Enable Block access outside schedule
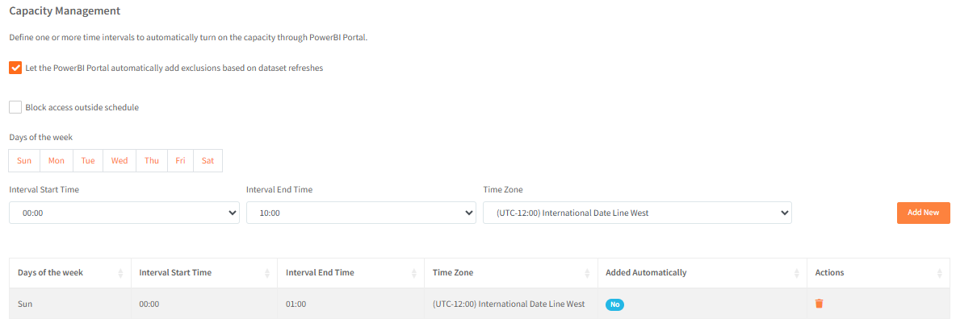The image size is (956, 331). click(15, 107)
